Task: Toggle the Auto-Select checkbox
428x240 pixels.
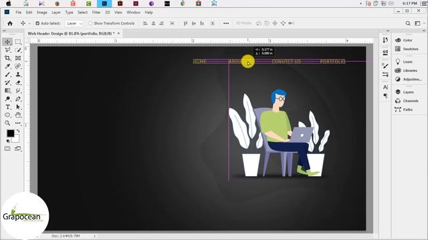Action: (x=37, y=23)
